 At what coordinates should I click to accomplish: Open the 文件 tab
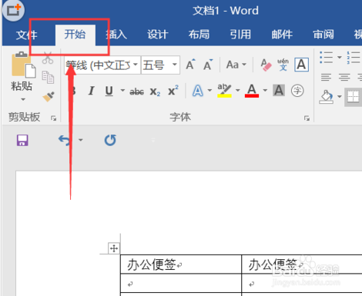tap(26, 35)
